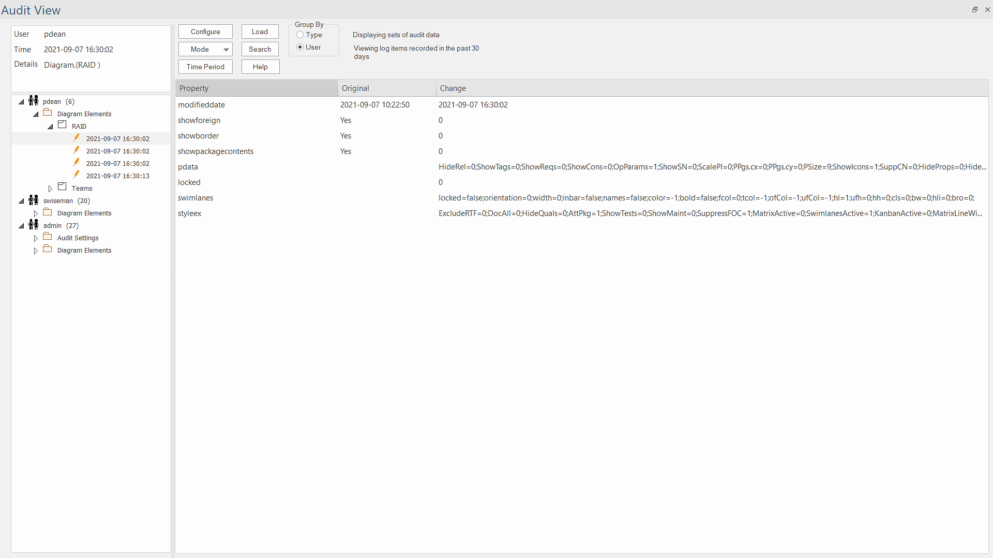The height and width of the screenshot is (558, 993).
Task: Click the Time Period button
Action: tap(205, 67)
